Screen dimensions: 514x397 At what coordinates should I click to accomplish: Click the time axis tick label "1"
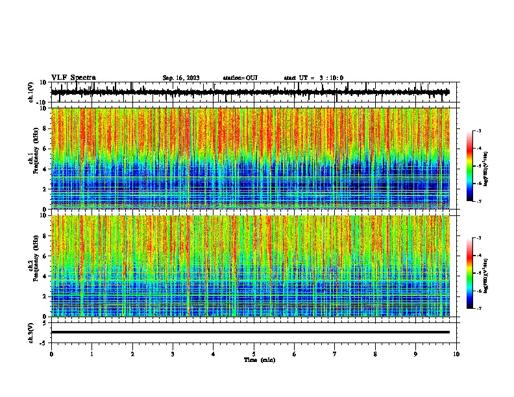tap(92, 354)
